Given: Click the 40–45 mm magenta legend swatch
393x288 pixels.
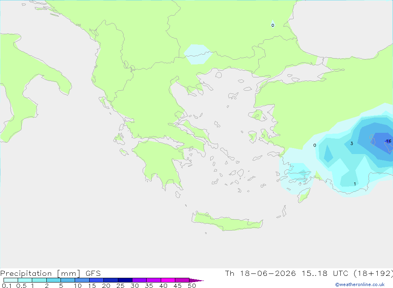Looking at the screenshot, I should 168,280.
